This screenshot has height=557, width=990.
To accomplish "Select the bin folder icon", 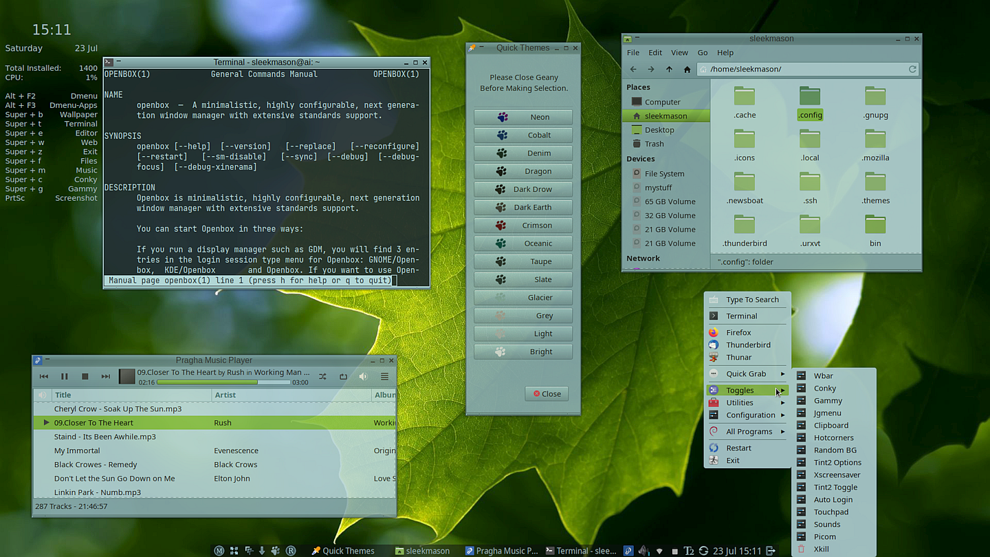I will (x=875, y=230).
